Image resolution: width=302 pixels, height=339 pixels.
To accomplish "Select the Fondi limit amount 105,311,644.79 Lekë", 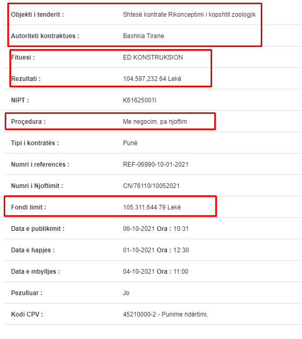I will tap(152, 207).
